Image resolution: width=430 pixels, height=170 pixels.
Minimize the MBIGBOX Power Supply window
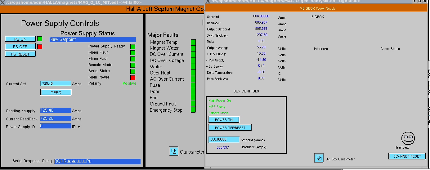coord(415,1)
